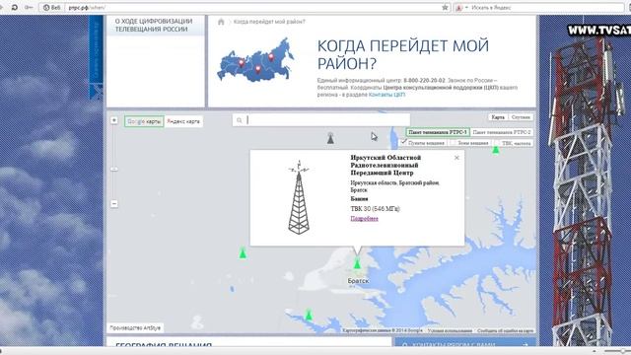Toggle the Пункты вещания checkbox

pos(404,142)
